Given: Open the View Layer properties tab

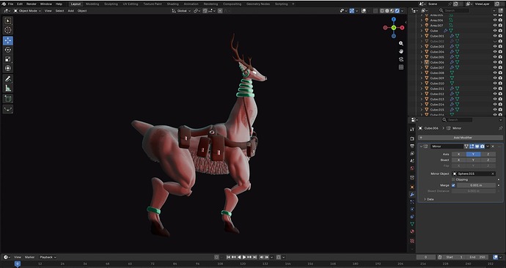Looking at the screenshot, I should (412, 153).
